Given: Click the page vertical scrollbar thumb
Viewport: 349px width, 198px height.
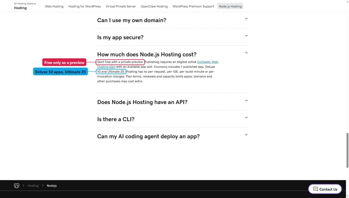Looking at the screenshot, I should pyautogui.click(x=347, y=150).
